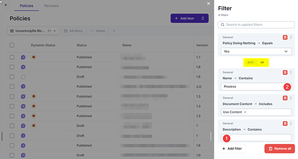The height and width of the screenshot is (159, 298).
Task: Delete the Name Contains filter
Action: [x=285, y=72]
